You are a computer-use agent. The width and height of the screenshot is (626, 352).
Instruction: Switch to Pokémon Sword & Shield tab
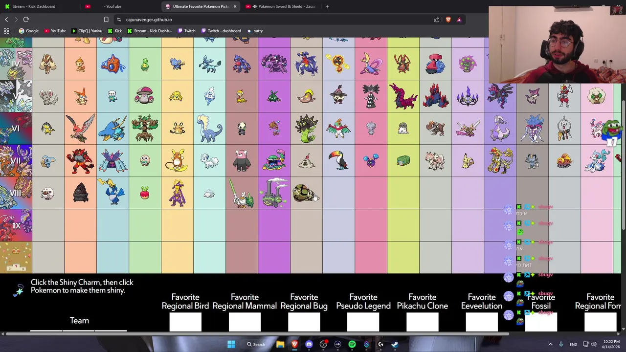[x=281, y=6]
